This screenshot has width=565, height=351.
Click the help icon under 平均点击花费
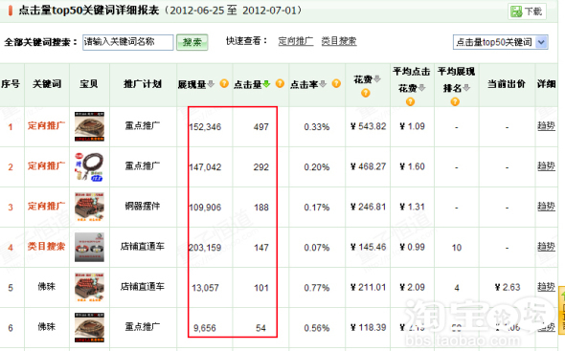(x=410, y=102)
